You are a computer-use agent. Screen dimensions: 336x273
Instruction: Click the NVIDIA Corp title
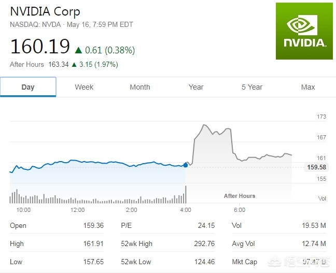coord(45,11)
